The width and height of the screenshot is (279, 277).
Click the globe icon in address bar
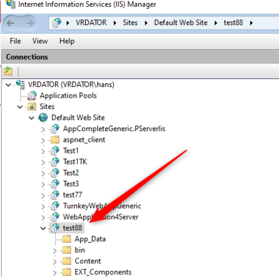pyautogui.click(x=57, y=23)
